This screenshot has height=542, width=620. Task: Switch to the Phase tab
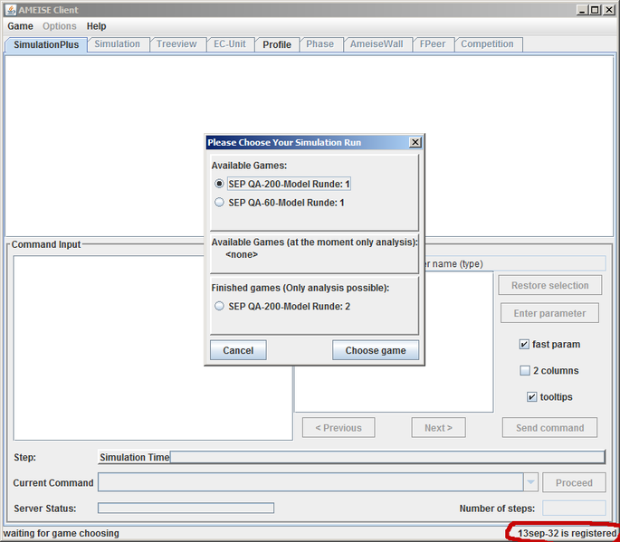point(320,44)
